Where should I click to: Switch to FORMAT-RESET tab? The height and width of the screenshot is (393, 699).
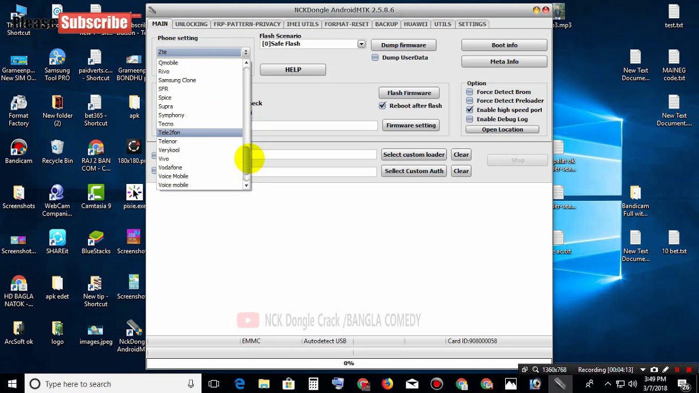347,24
